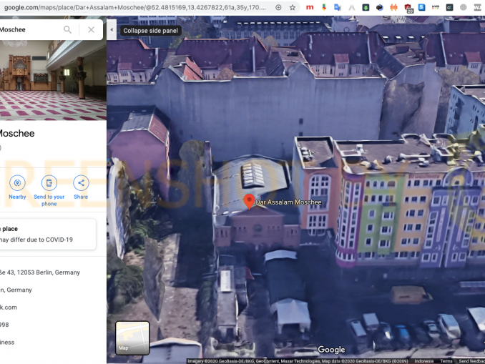Click the red Dar Assalam Moschee pin
The width and height of the screenshot is (485, 364).
[x=250, y=202]
